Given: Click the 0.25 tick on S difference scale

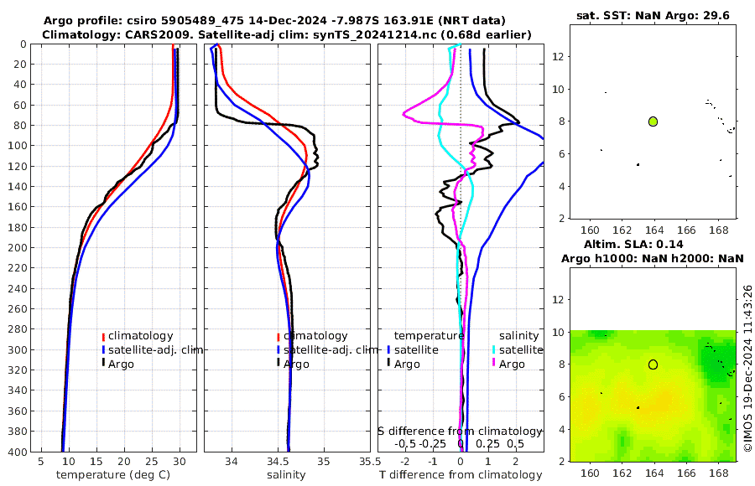Looking at the screenshot, I should click(x=487, y=443).
